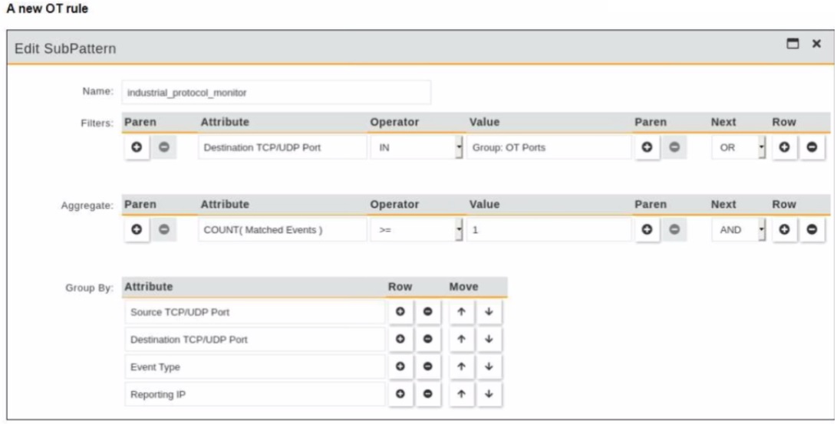Add closing parenthesis to the Aggregate row

[647, 230]
